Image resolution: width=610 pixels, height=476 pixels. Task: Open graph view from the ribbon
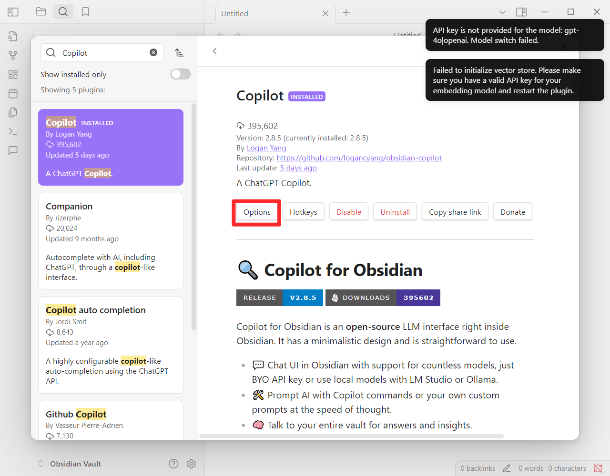13,55
